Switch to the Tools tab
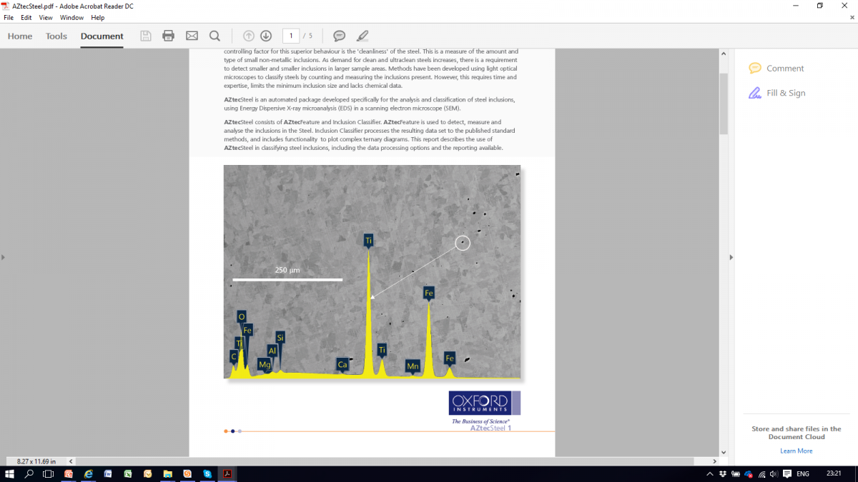Viewport: 858px width, 482px height. pos(56,36)
